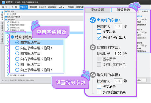Select 向上滚动字幕（拖尾） radio option
The width and height of the screenshot is (151, 103).
point(17,70)
